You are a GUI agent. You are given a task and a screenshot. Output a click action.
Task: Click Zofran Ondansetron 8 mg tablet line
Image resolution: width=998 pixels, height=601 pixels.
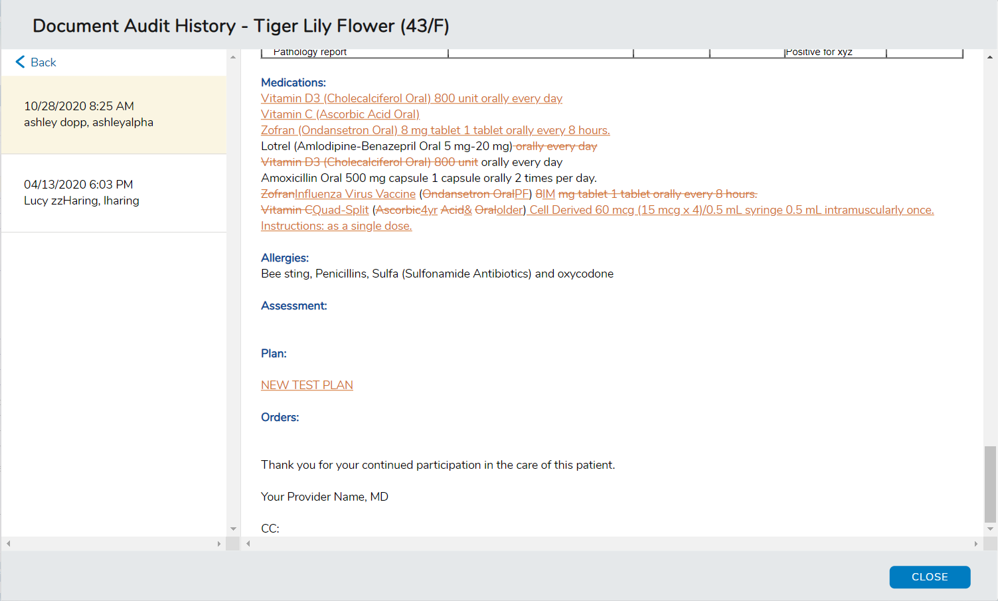435,130
